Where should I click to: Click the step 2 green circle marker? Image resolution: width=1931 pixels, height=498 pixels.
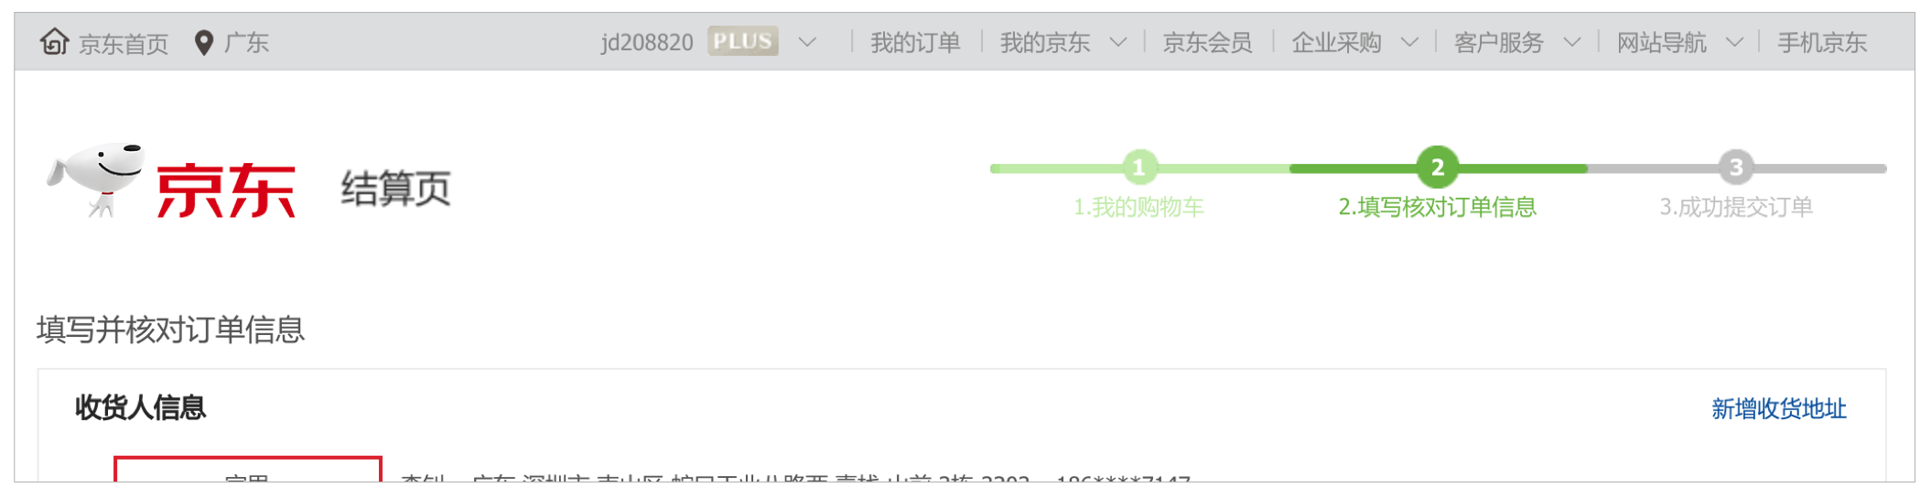pos(1438,168)
